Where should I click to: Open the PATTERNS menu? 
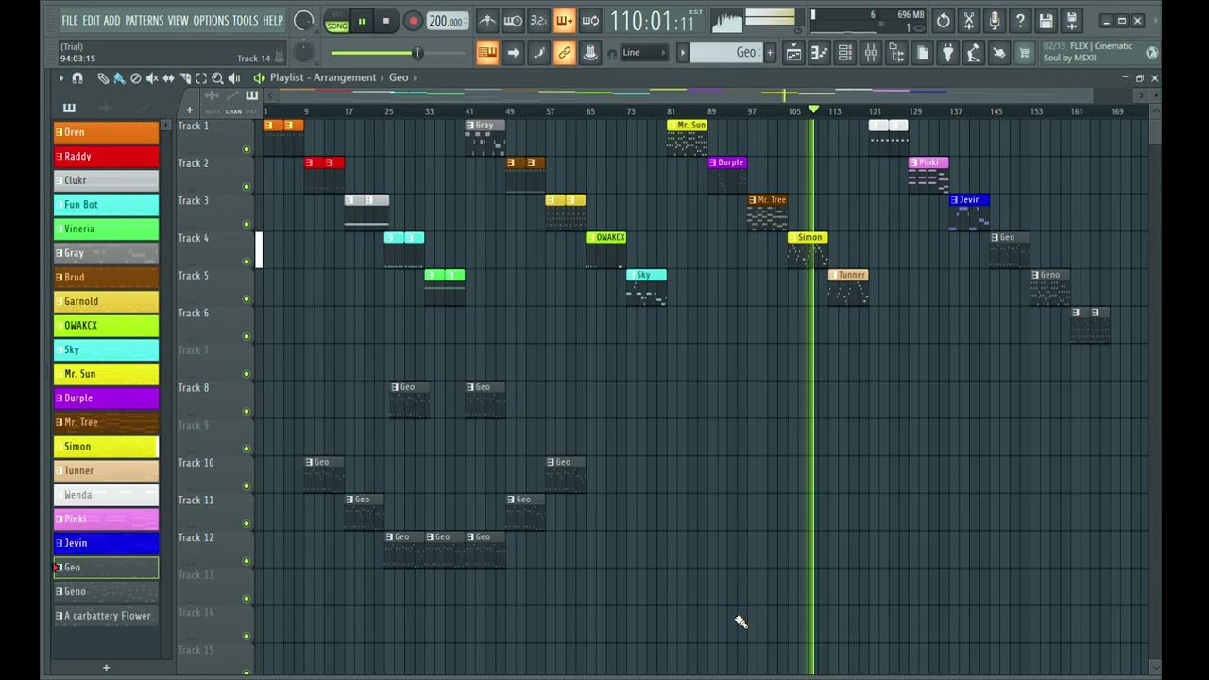(x=145, y=20)
